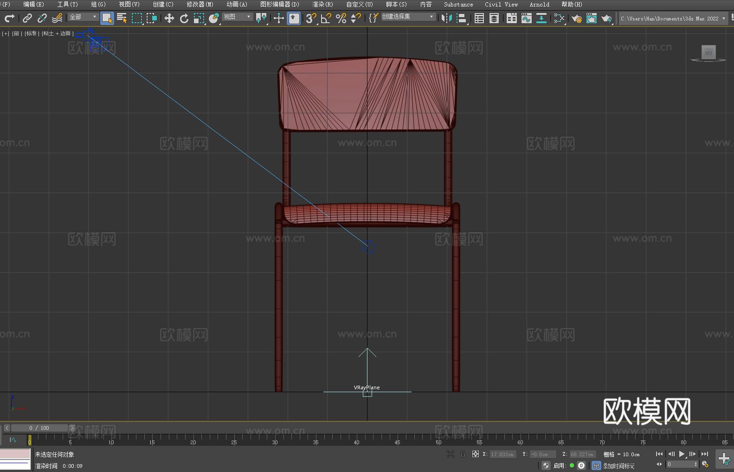Open reference coordinate system '视图' dropdown
The height and width of the screenshot is (472, 734).
(x=237, y=17)
